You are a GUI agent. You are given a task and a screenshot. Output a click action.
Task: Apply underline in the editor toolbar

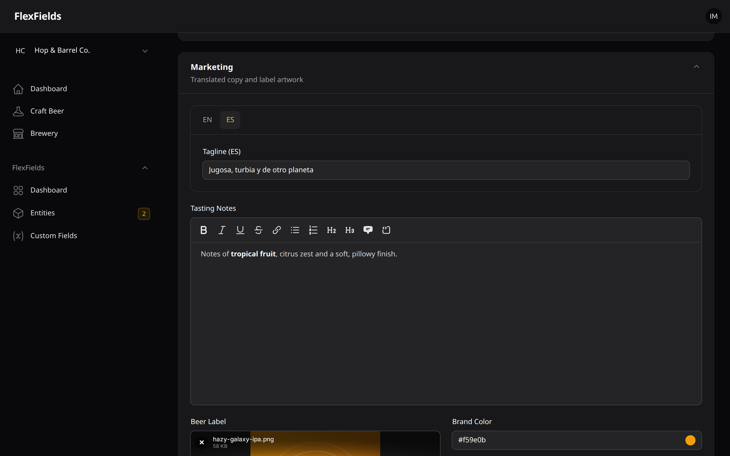click(240, 230)
